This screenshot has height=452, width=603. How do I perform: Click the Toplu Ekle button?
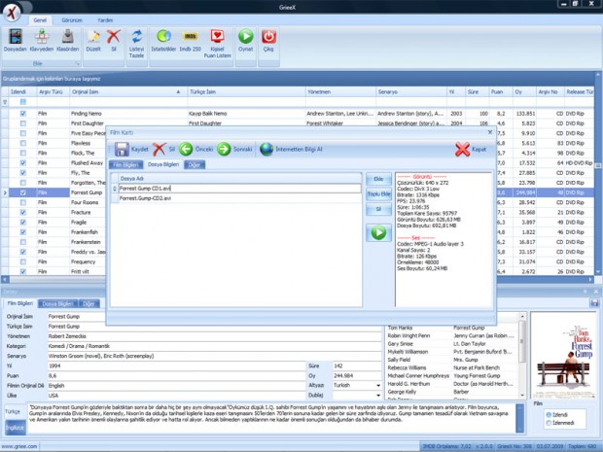tap(378, 194)
